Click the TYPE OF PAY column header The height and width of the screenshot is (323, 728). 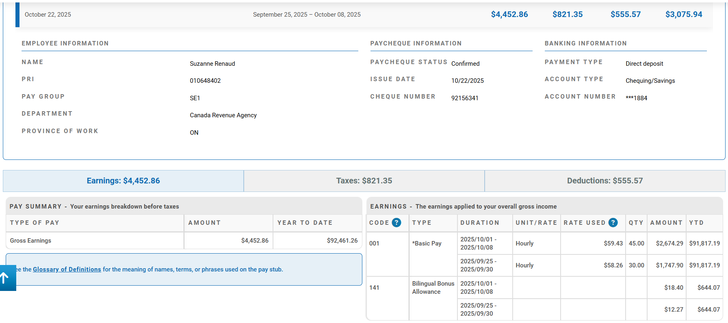pyautogui.click(x=35, y=223)
